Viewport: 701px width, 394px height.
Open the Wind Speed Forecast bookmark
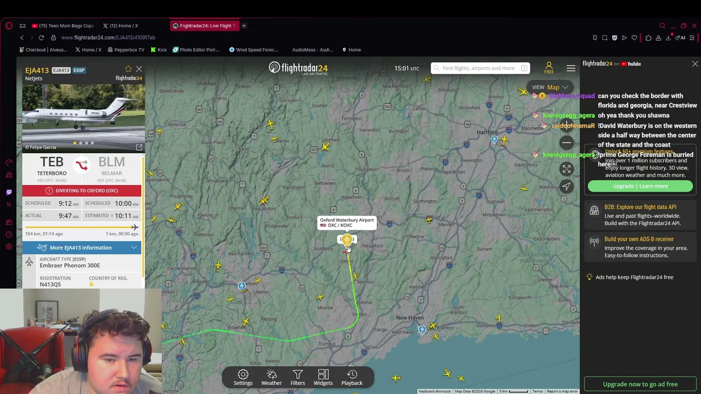click(254, 50)
